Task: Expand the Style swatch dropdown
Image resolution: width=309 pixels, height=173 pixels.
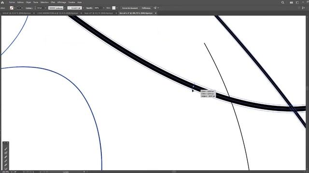Action: coord(117,8)
